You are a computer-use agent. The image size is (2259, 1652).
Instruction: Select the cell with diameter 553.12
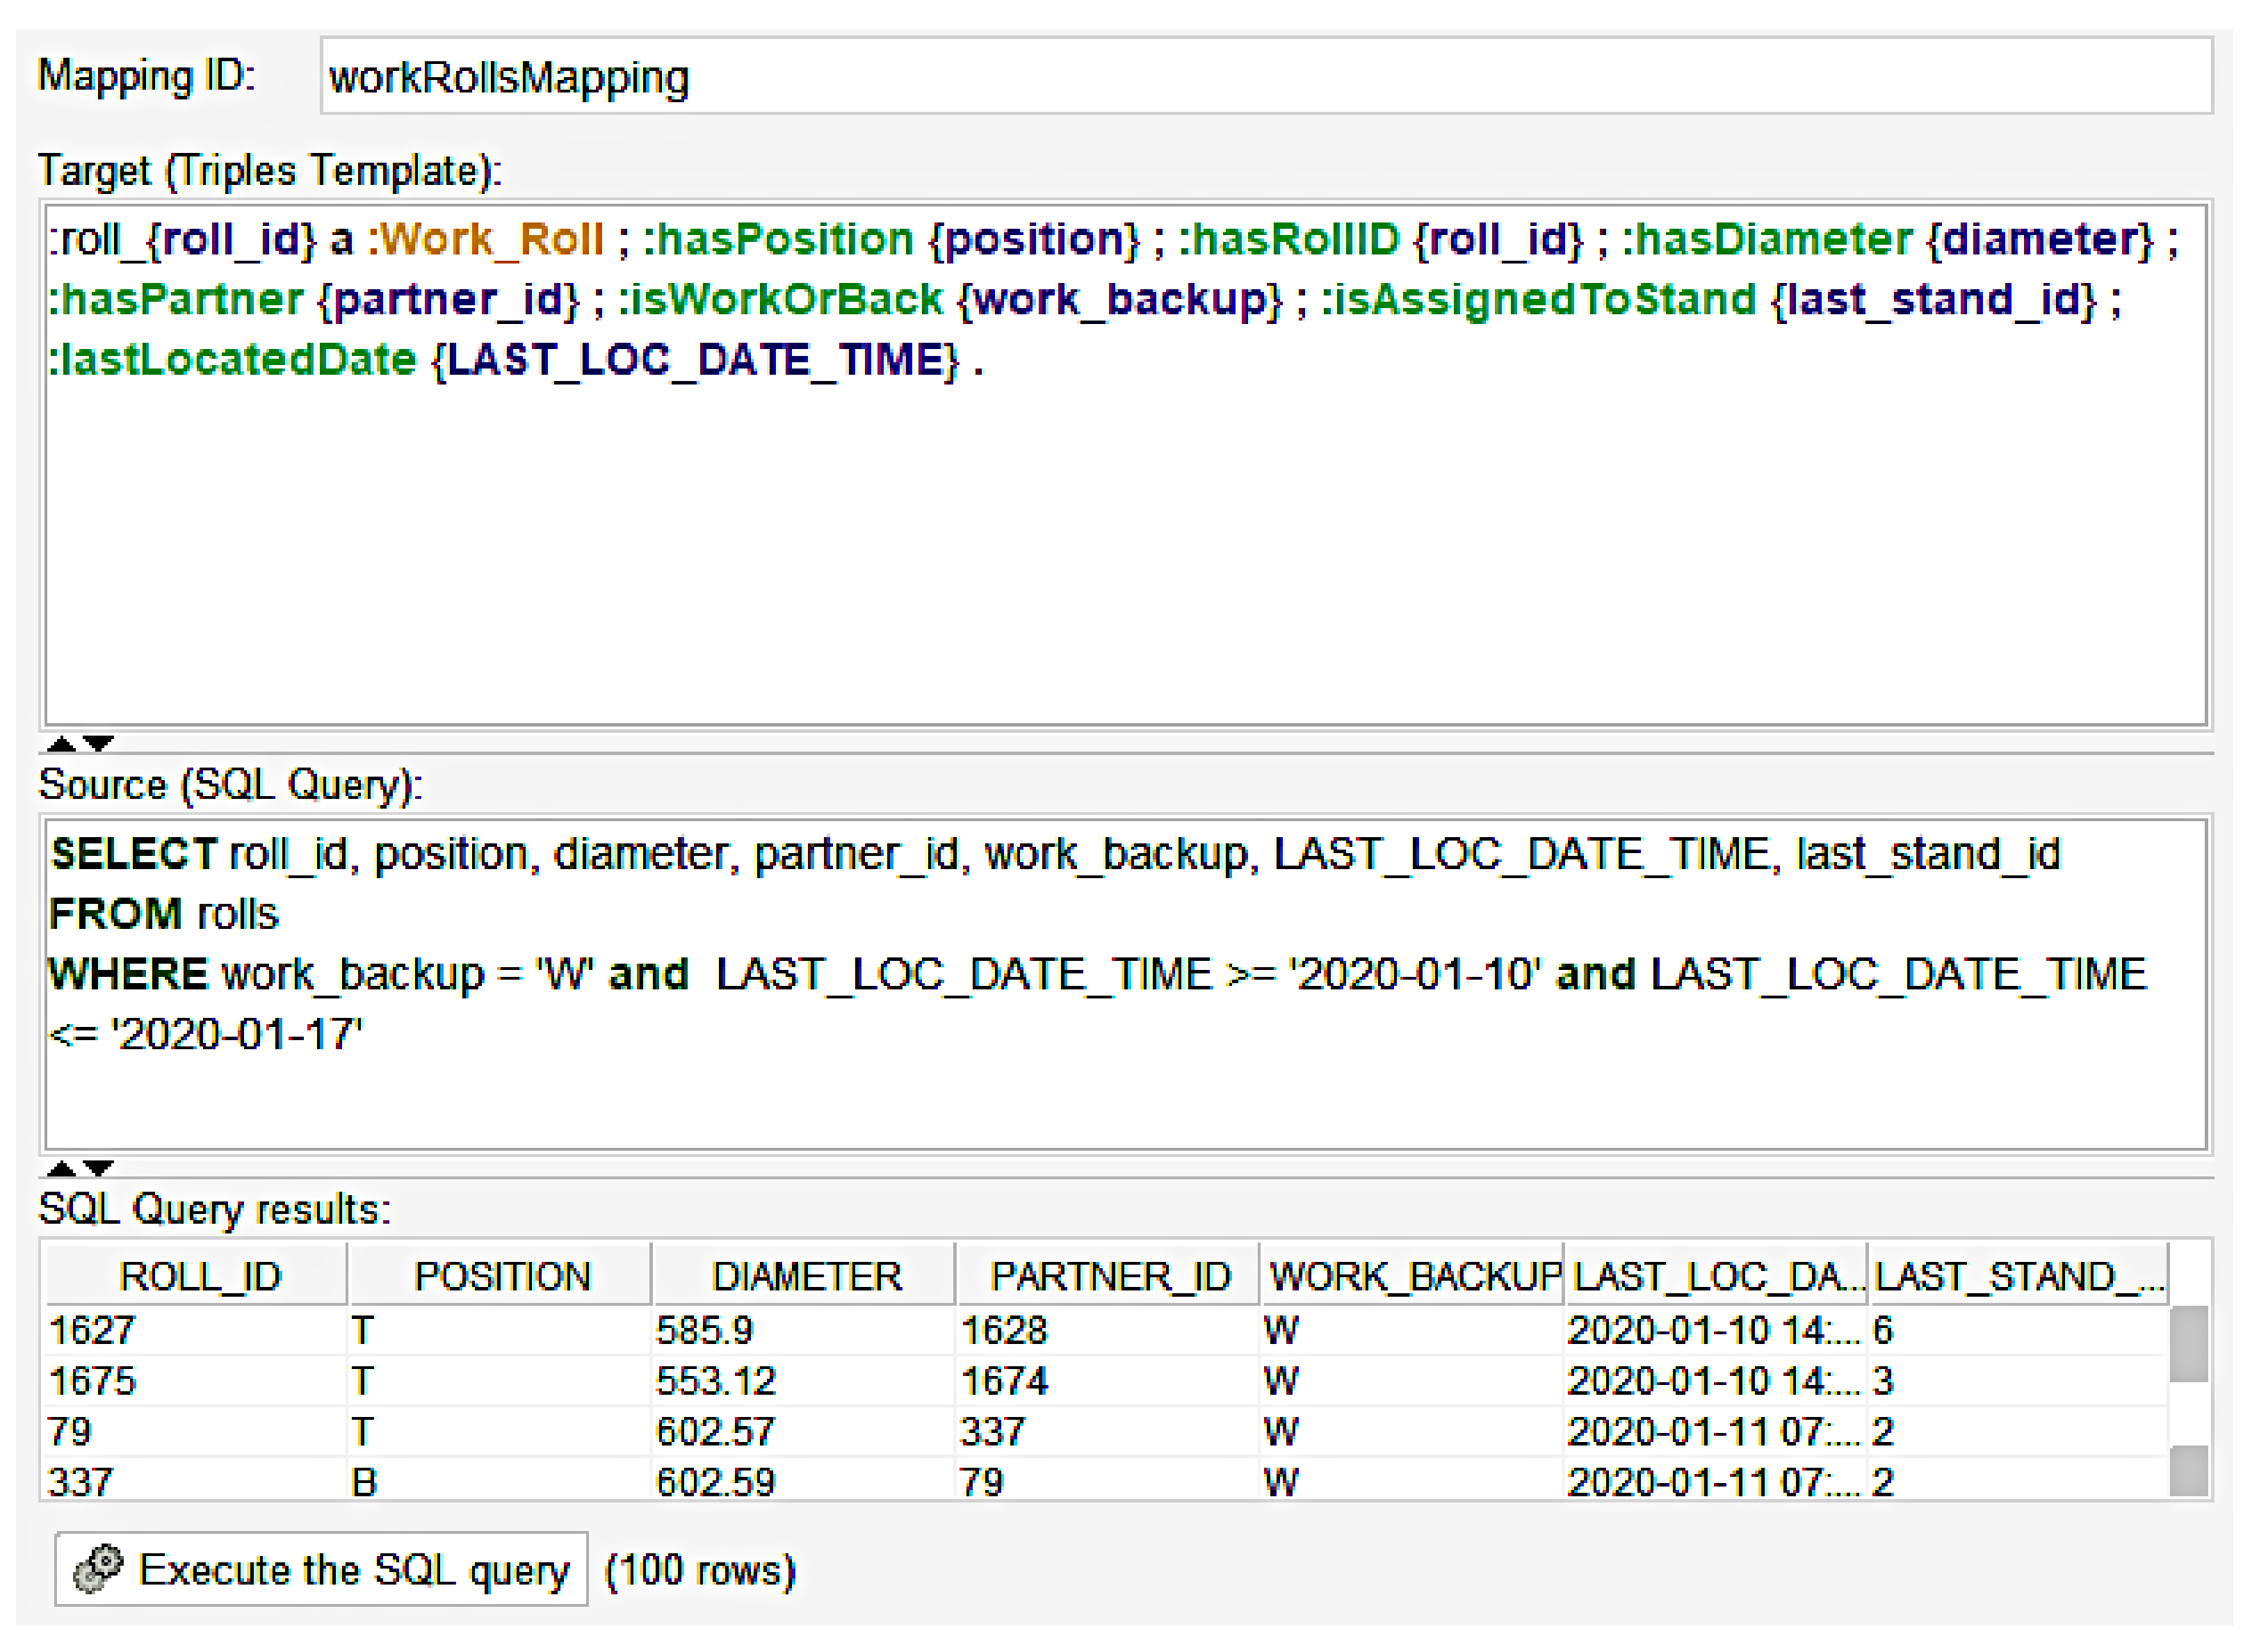(x=716, y=1381)
